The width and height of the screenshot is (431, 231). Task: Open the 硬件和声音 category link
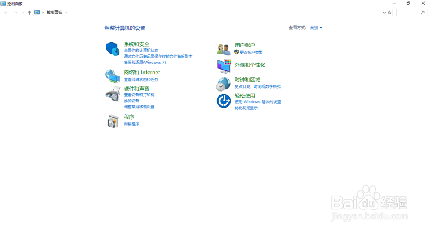(x=137, y=89)
